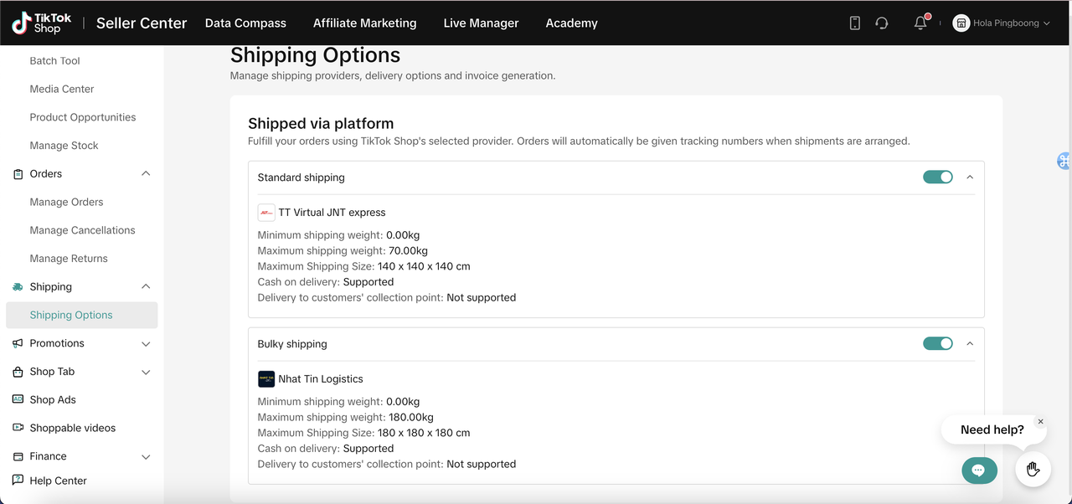The image size is (1072, 504).
Task: Click the headset customer support icon
Action: 881,23
